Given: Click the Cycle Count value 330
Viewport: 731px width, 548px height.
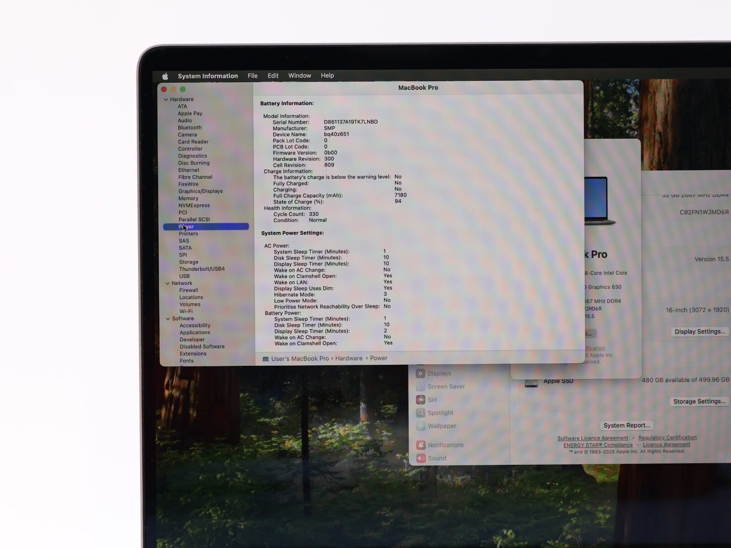Looking at the screenshot, I should [314, 214].
